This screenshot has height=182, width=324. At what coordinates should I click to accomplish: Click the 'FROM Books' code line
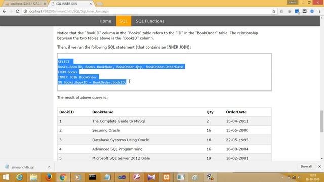pos(67,72)
